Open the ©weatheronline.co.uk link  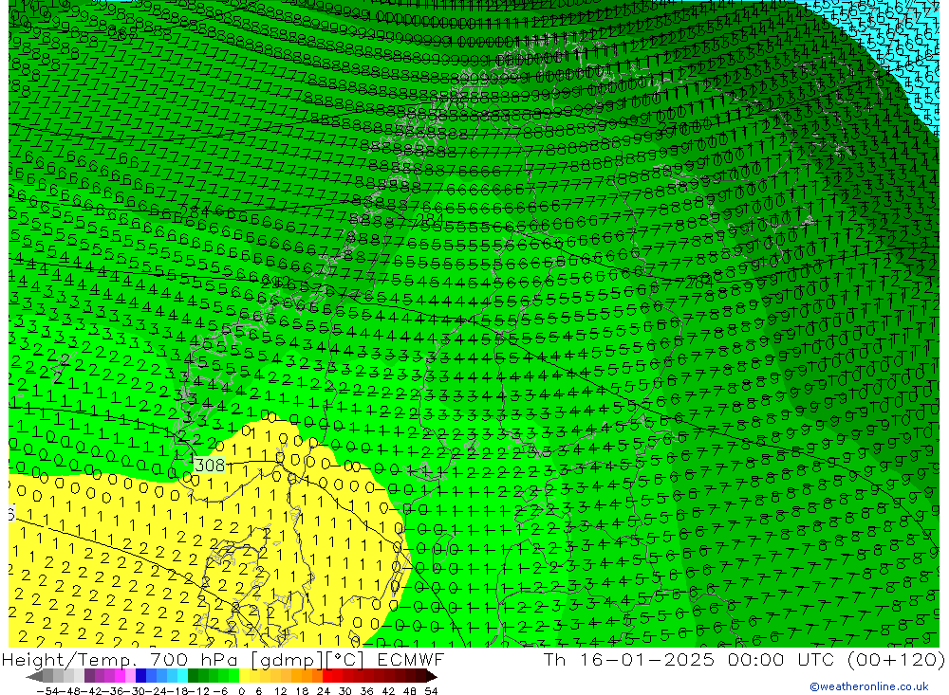tap(869, 686)
